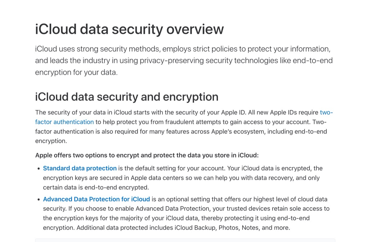The image size is (368, 242).
Task: Click the bullet dot before Standard data protection
Action: coord(39,169)
